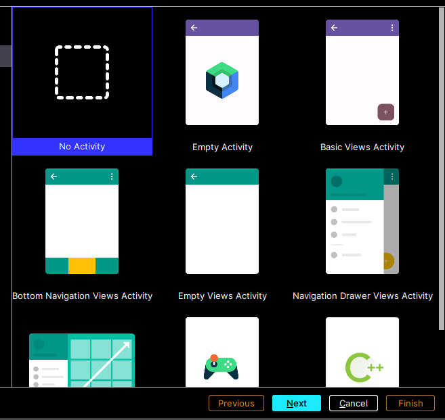Click the Empty Activity label

222,147
